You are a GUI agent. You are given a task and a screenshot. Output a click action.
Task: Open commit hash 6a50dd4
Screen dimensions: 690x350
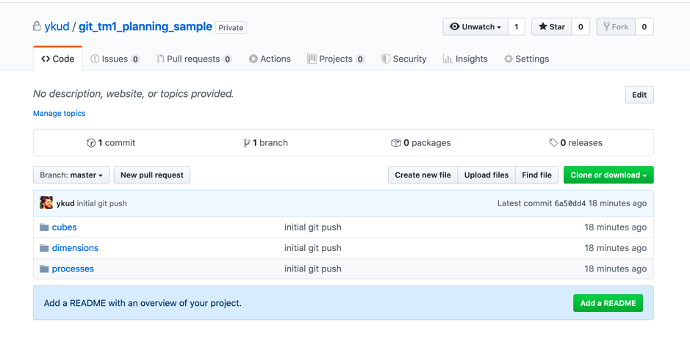tap(570, 203)
